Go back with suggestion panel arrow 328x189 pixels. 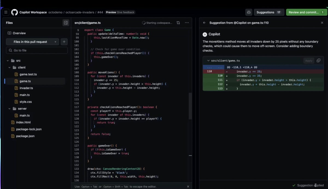coord(204,23)
